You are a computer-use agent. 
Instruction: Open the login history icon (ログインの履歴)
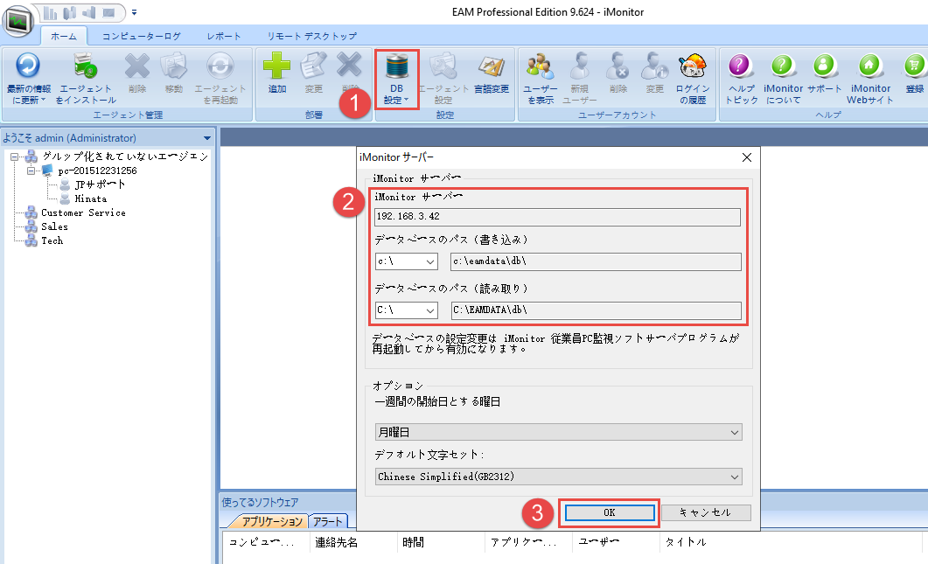(x=693, y=66)
